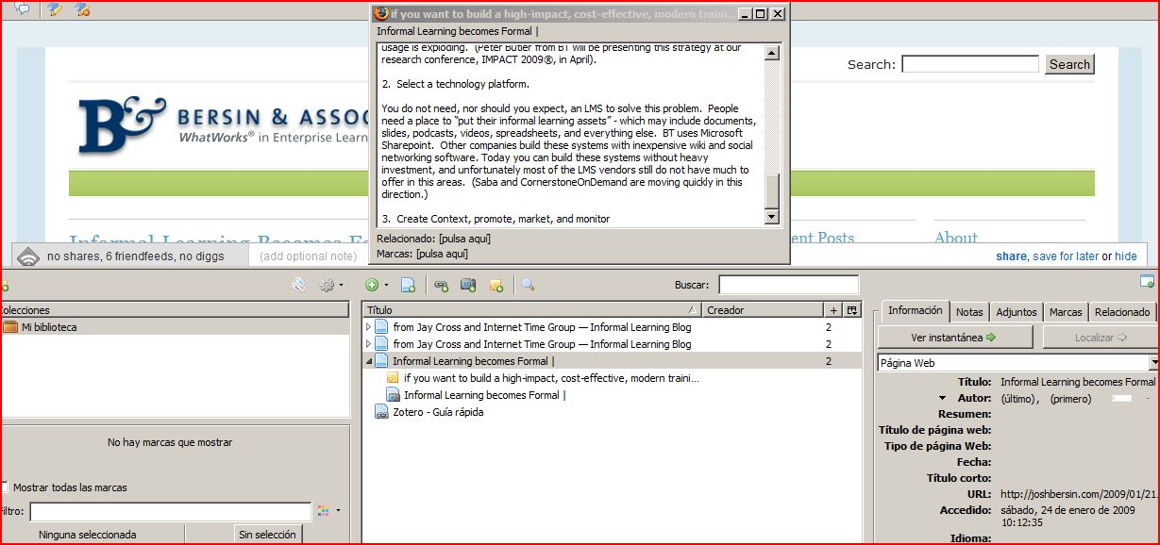
Task: Click the fullscreen toggle icon in Zotero pane
Action: tap(1147, 281)
